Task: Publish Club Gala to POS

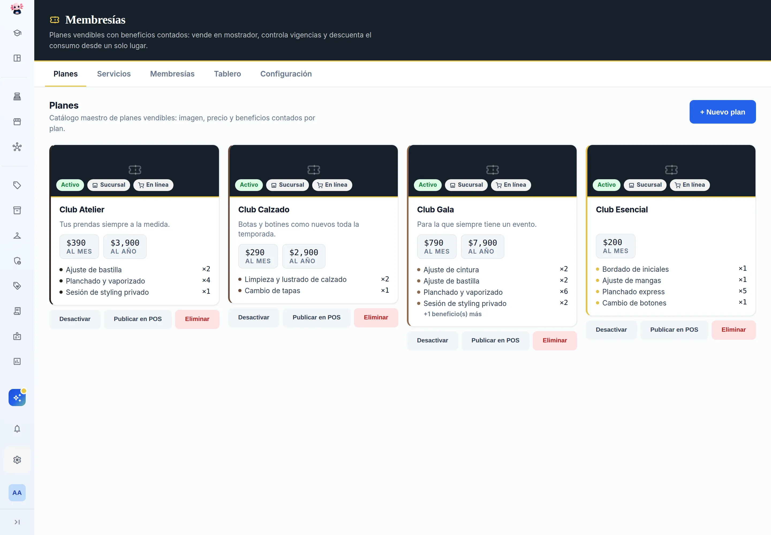Action: (x=496, y=341)
